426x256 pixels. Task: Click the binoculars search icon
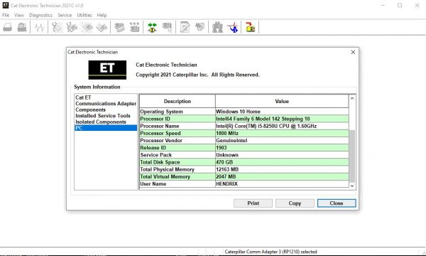tap(217, 27)
